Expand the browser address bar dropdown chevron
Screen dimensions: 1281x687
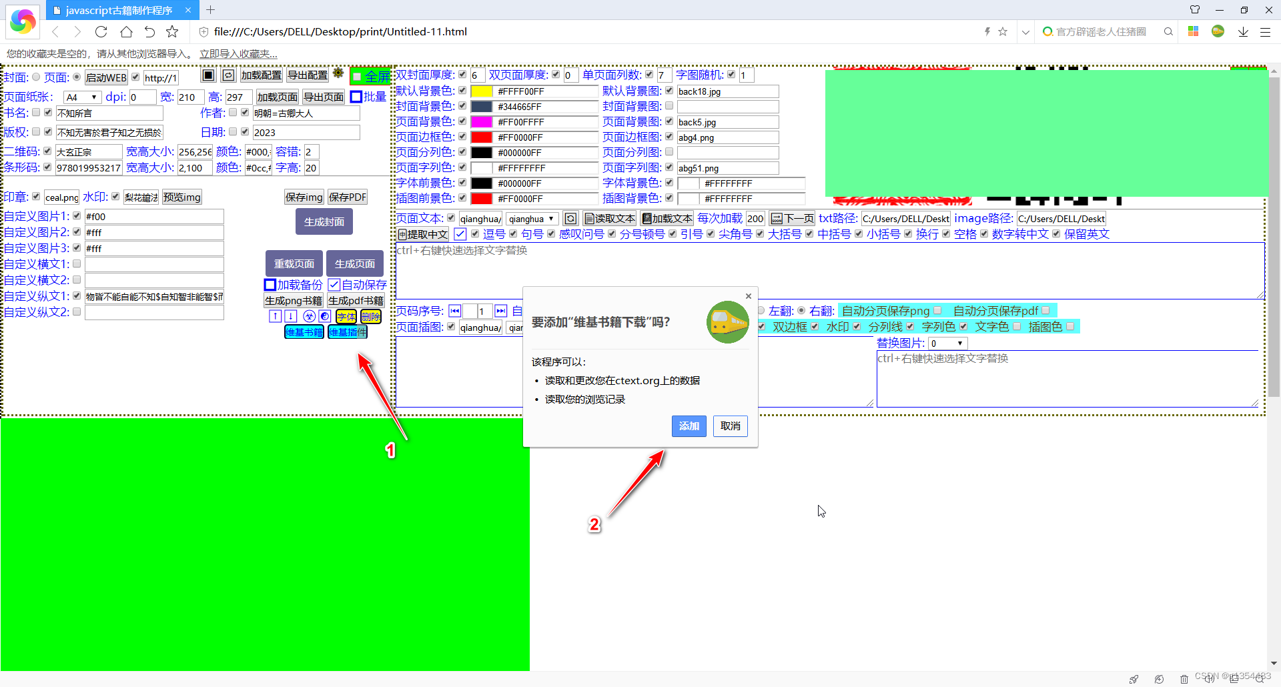[1025, 31]
